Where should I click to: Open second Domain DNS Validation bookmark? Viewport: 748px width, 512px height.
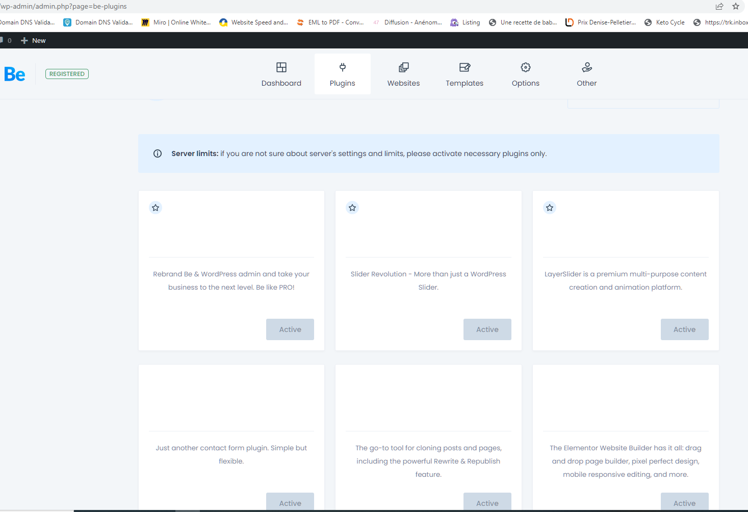click(x=98, y=22)
